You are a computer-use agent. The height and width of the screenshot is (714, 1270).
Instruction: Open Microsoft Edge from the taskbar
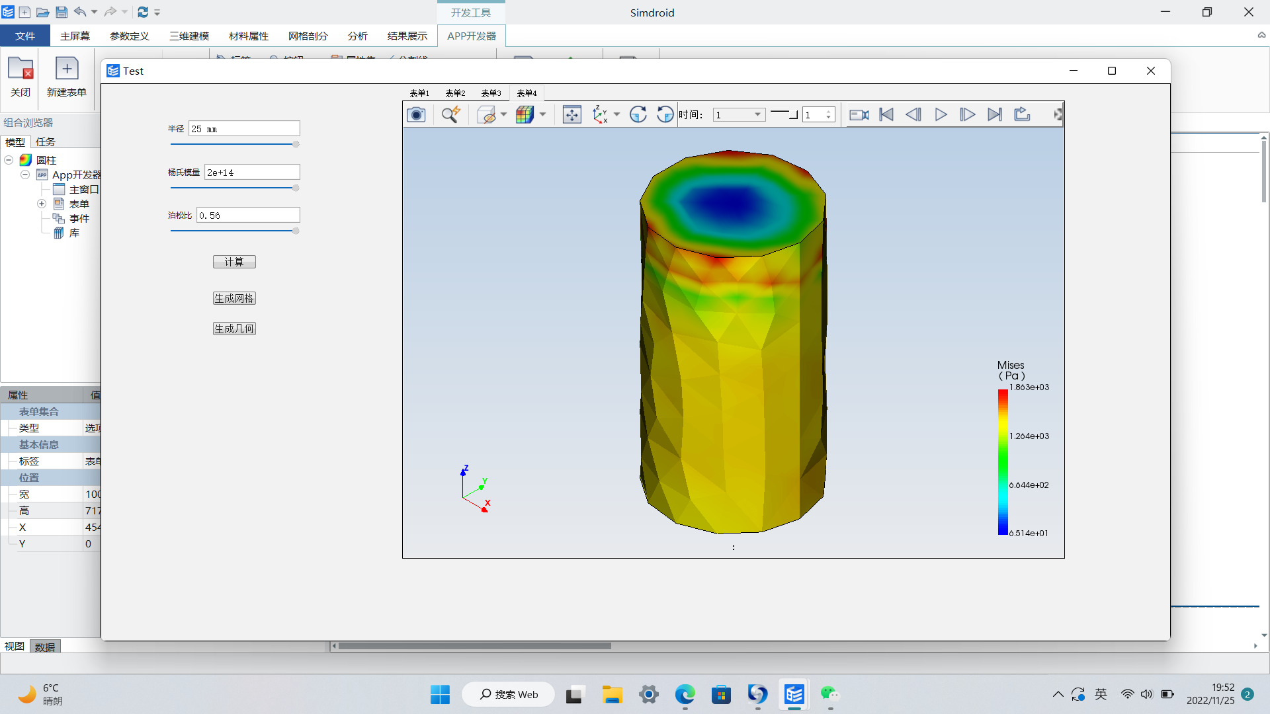(x=685, y=694)
